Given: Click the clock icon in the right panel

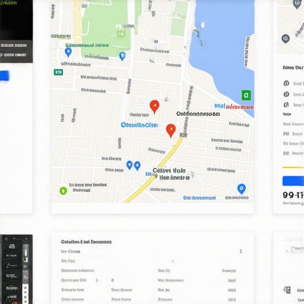Looking at the screenshot, I should [x=286, y=94].
